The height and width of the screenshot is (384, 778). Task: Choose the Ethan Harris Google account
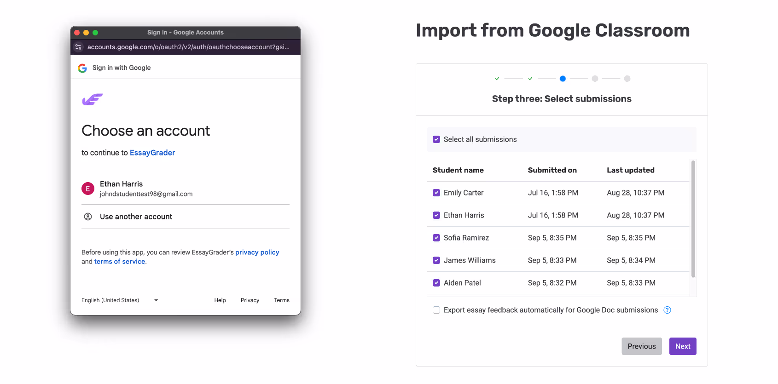(186, 189)
